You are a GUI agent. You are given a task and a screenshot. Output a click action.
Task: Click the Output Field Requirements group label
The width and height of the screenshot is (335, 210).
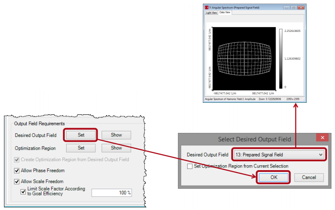tap(39, 124)
